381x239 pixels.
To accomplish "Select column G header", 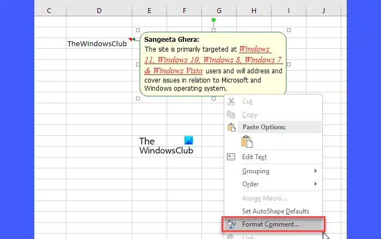I will point(219,11).
